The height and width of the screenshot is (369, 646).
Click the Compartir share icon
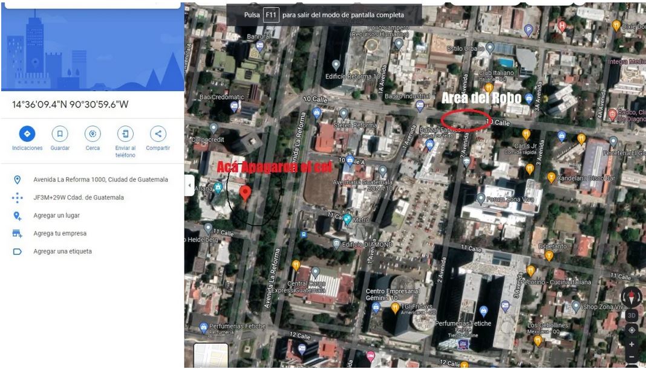pyautogui.click(x=158, y=133)
